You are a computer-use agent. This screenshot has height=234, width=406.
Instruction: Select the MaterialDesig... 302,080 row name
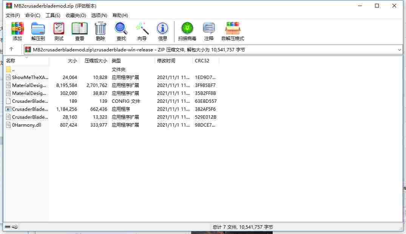pyautogui.click(x=29, y=93)
